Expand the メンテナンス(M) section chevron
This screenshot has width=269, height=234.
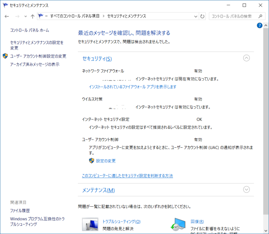point(246,189)
